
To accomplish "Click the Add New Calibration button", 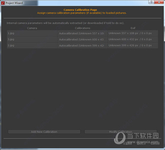I will [44, 132].
